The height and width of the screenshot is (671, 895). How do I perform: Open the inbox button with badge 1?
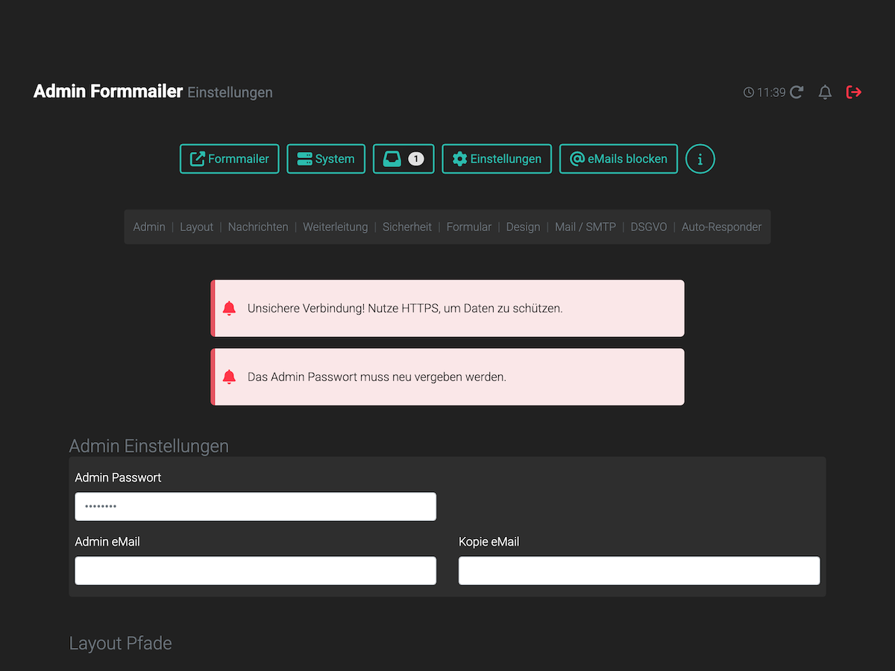coord(403,159)
